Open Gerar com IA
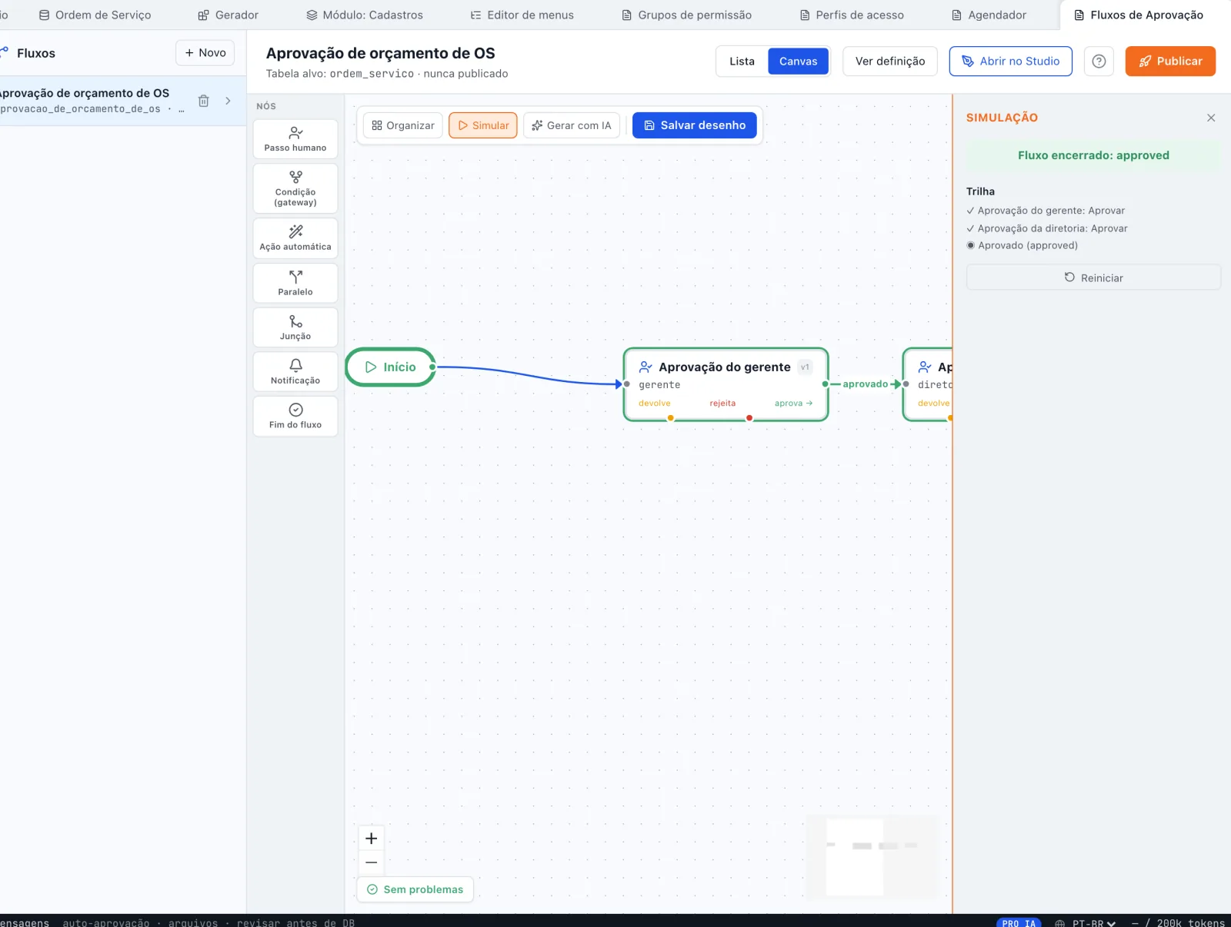 tap(572, 125)
